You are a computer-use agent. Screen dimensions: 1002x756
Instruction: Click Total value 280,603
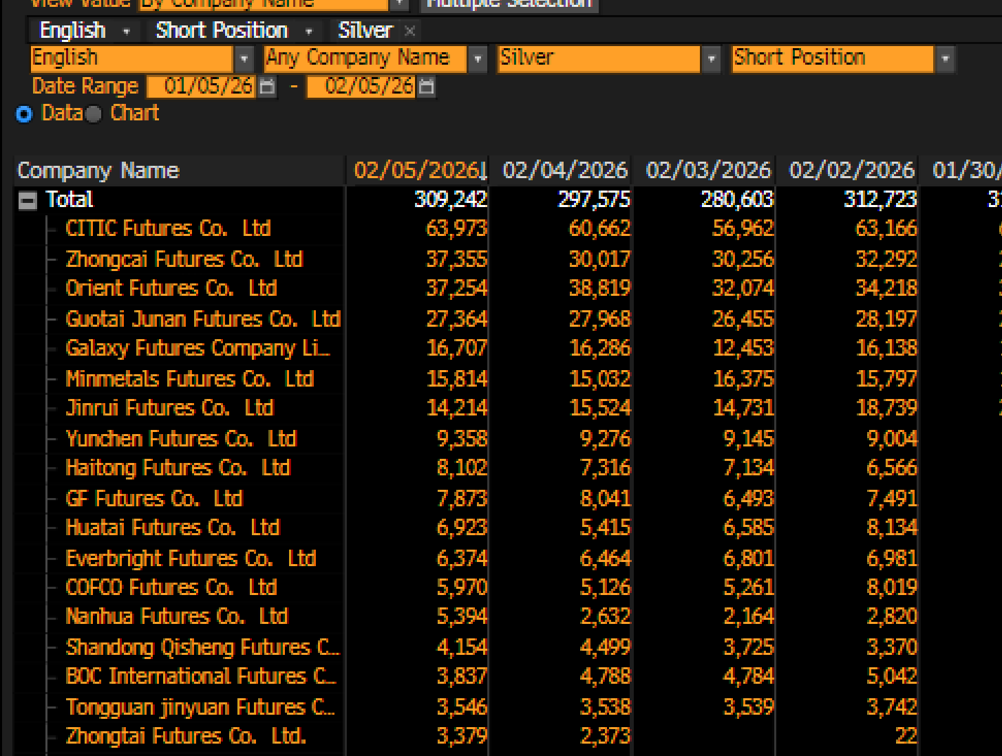[x=737, y=199]
